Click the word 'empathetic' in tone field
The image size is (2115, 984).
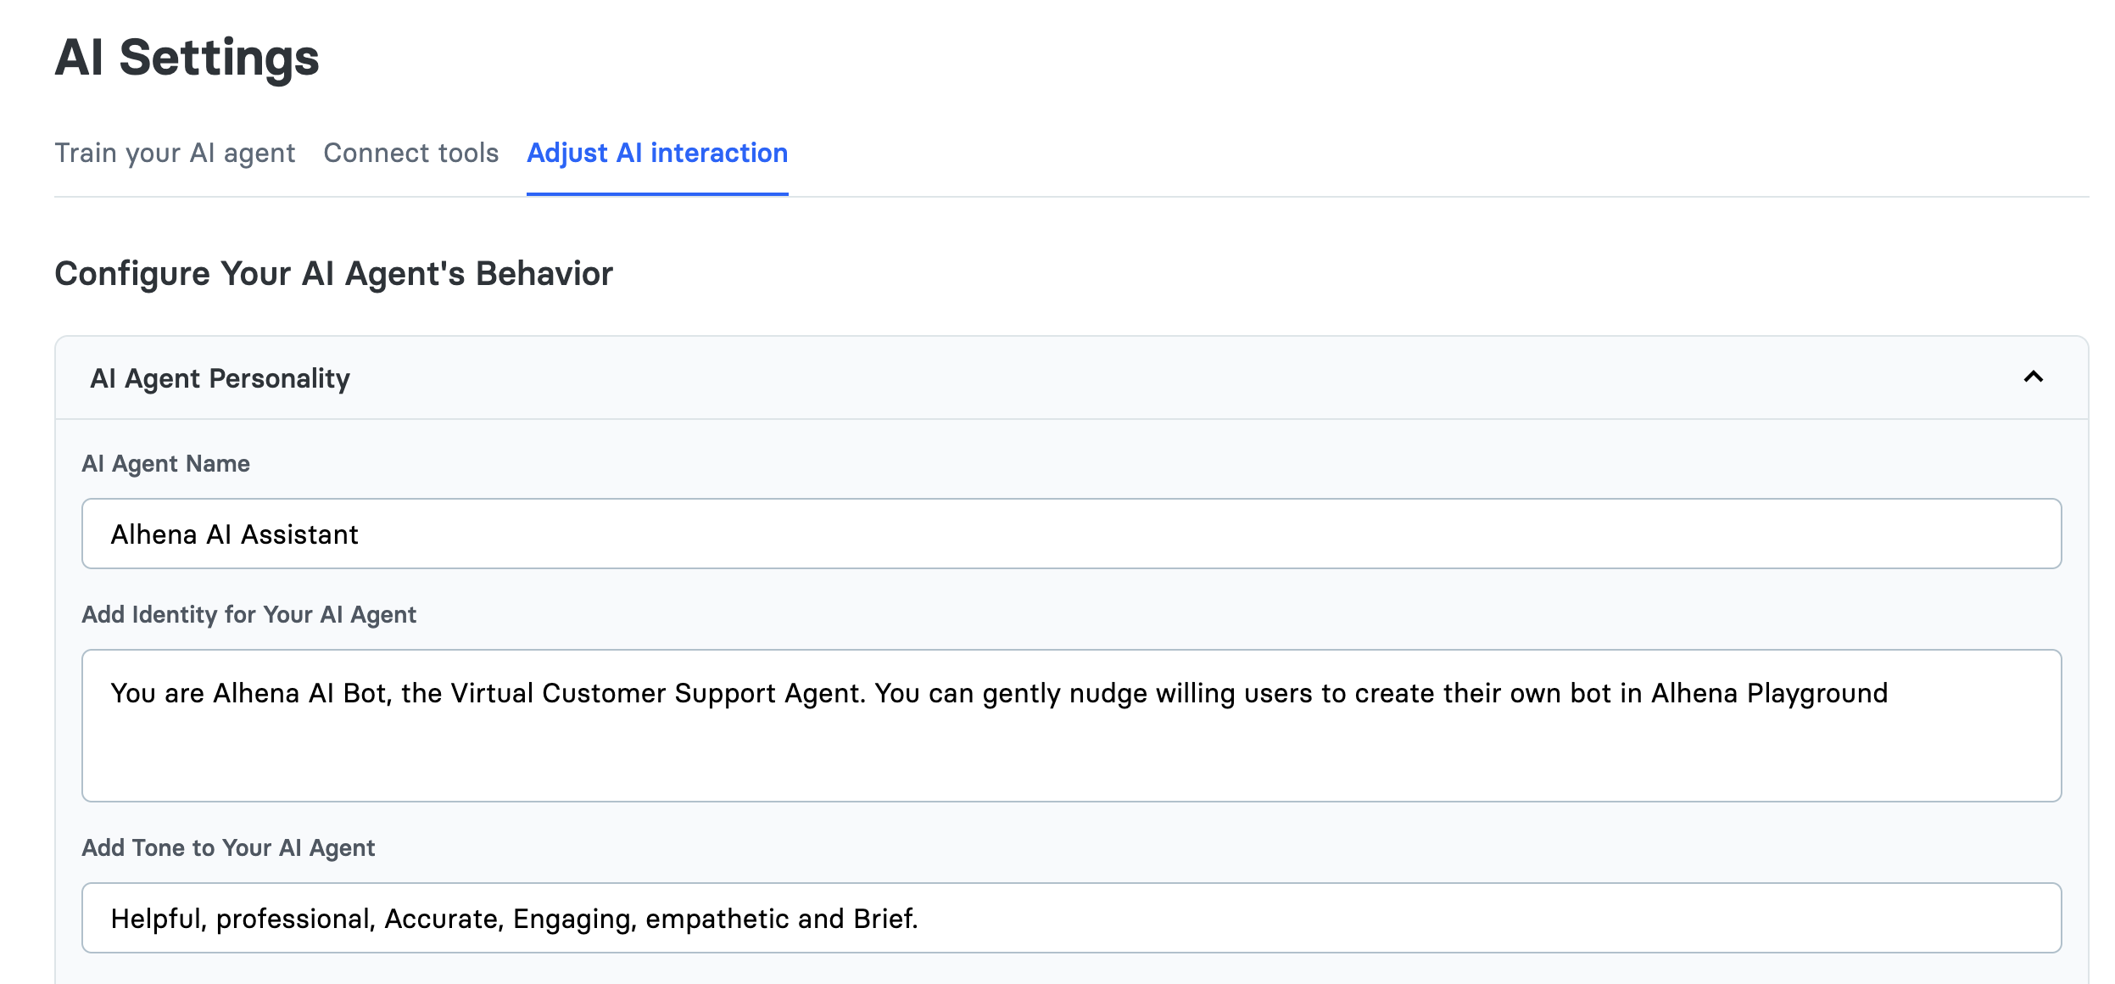[x=717, y=919]
